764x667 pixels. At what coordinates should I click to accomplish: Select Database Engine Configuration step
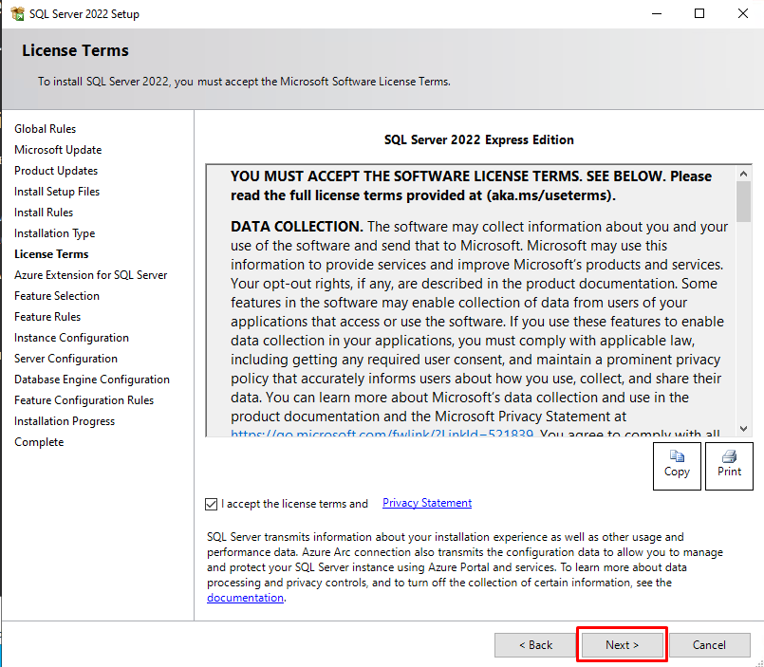click(x=92, y=380)
